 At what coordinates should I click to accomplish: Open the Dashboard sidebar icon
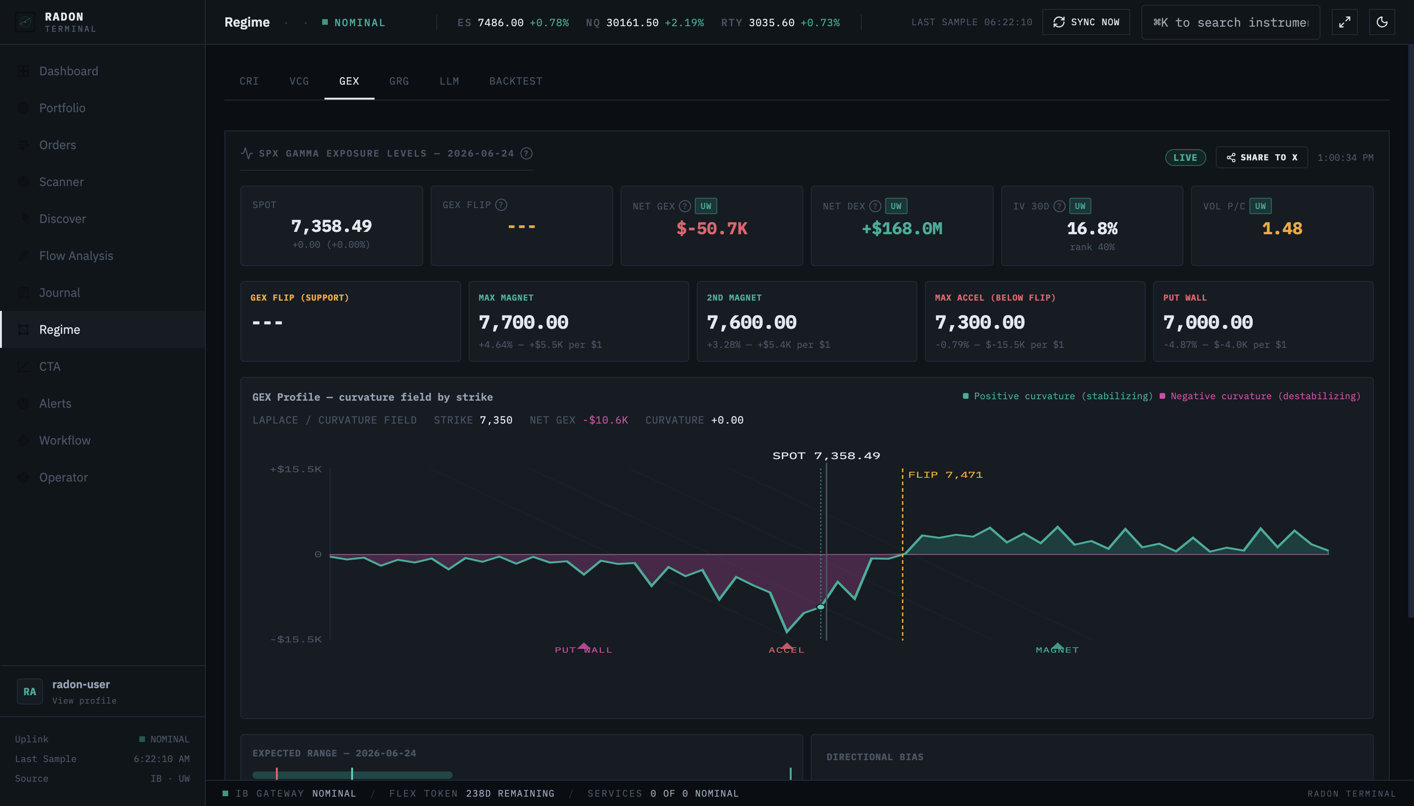tap(23, 71)
